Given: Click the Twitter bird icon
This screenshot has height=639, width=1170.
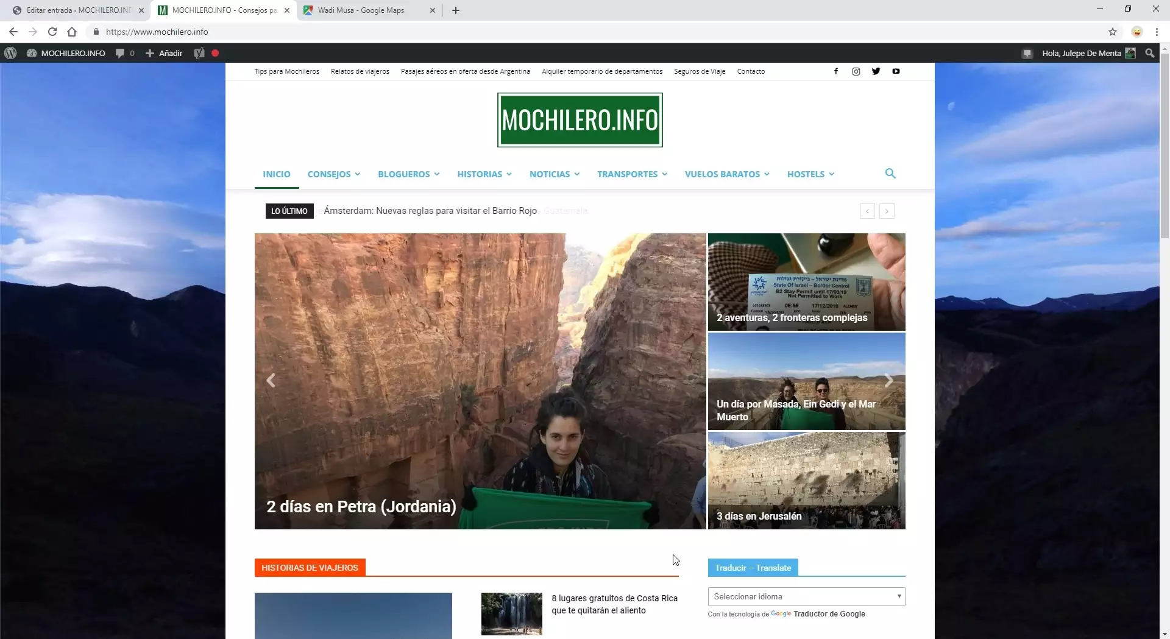Looking at the screenshot, I should [876, 71].
